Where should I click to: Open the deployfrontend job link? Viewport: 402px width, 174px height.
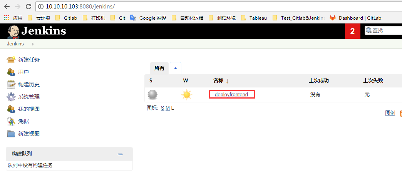coord(231,95)
